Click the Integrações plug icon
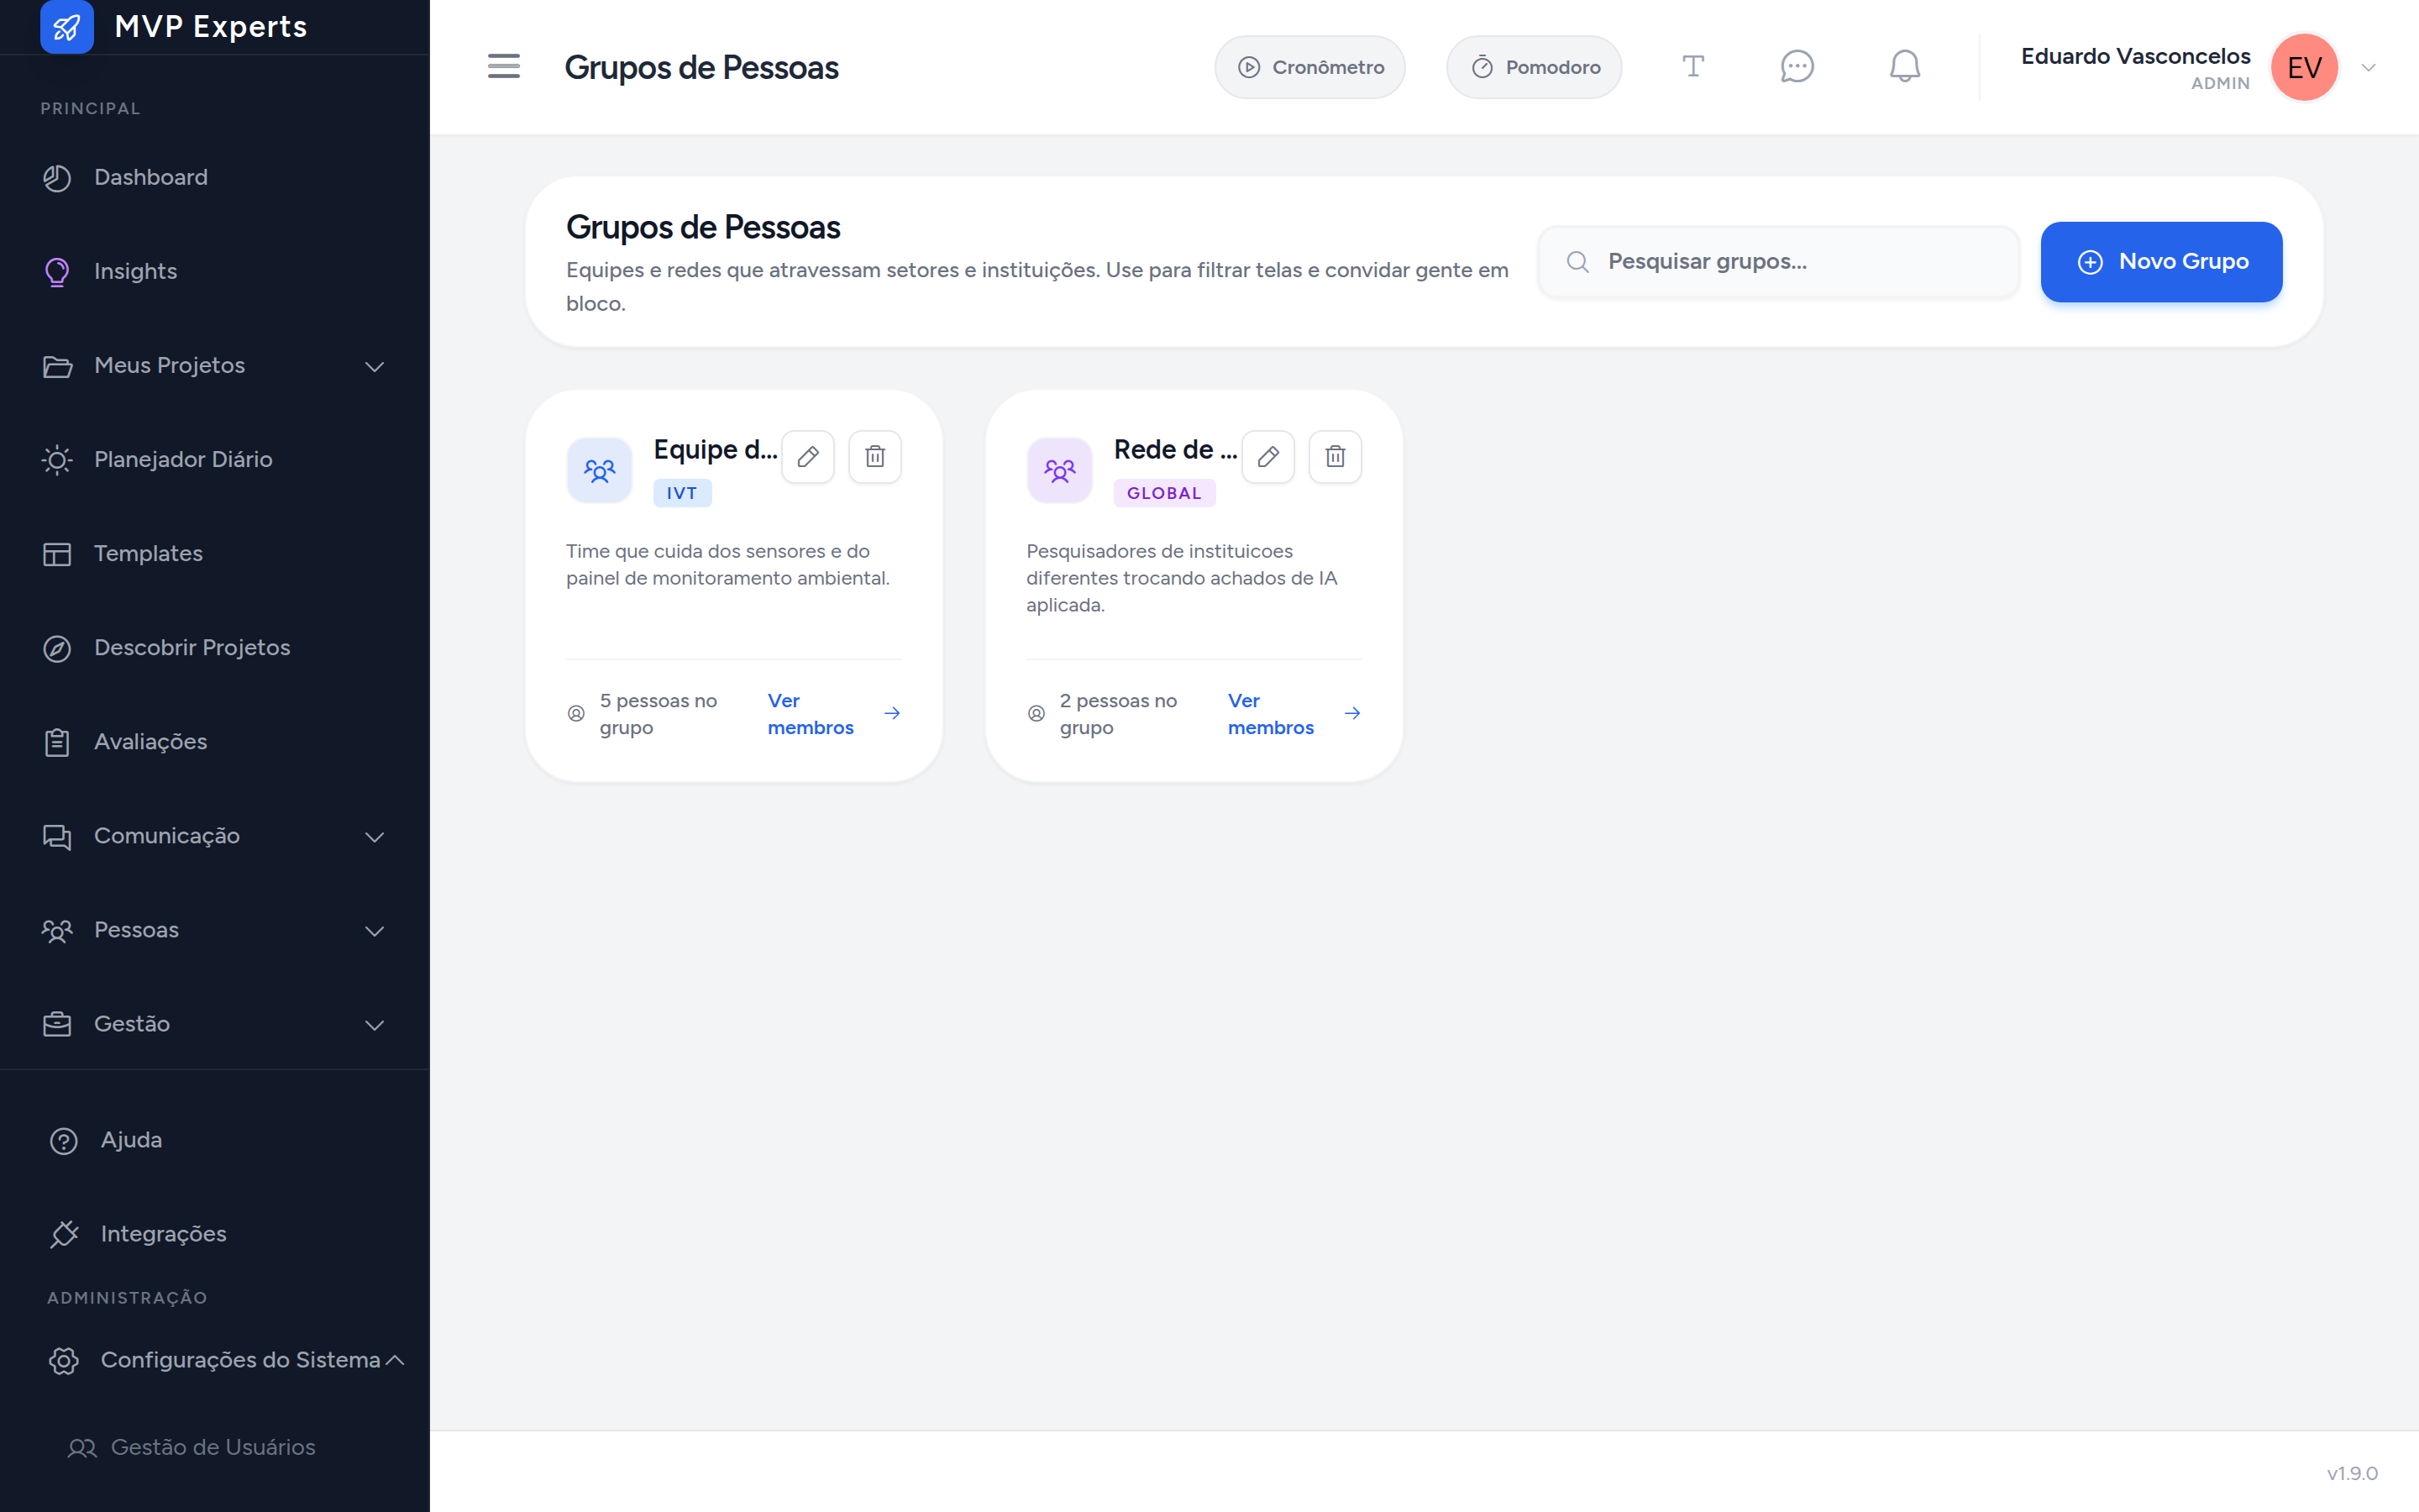This screenshot has width=2419, height=1512. (64, 1234)
